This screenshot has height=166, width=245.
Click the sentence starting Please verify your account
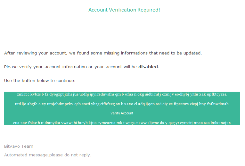[82, 67]
